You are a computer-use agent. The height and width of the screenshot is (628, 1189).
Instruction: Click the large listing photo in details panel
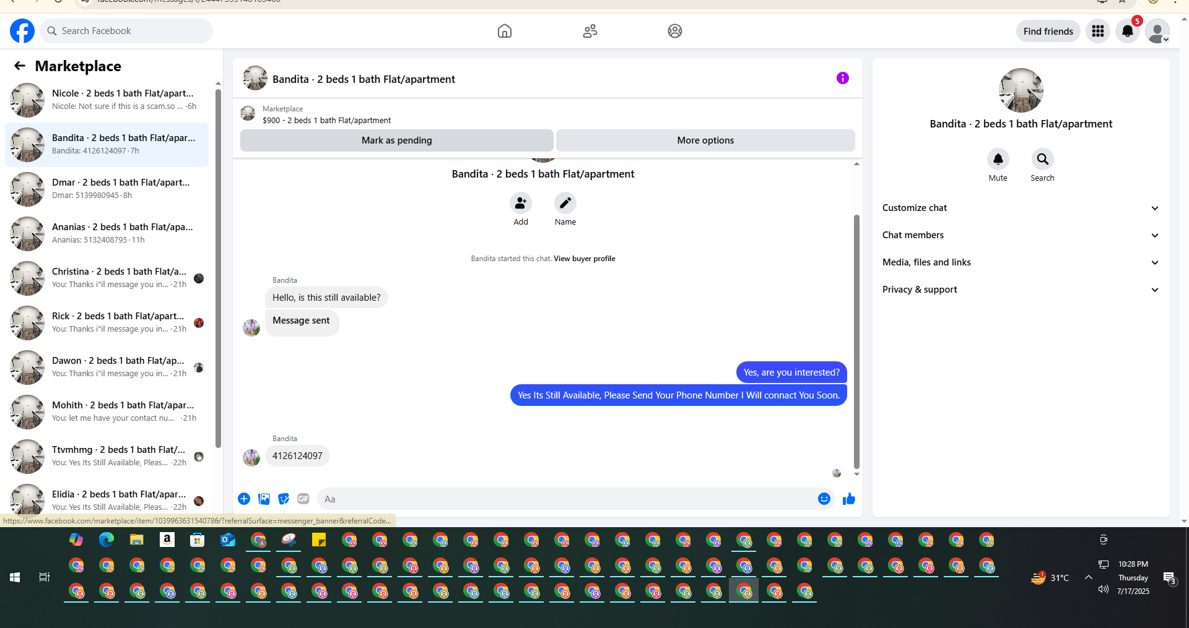click(x=1021, y=90)
